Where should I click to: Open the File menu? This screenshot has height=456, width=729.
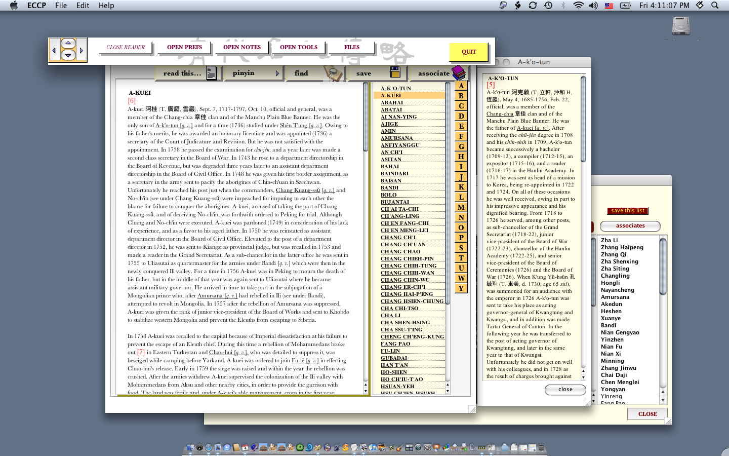coord(61,5)
